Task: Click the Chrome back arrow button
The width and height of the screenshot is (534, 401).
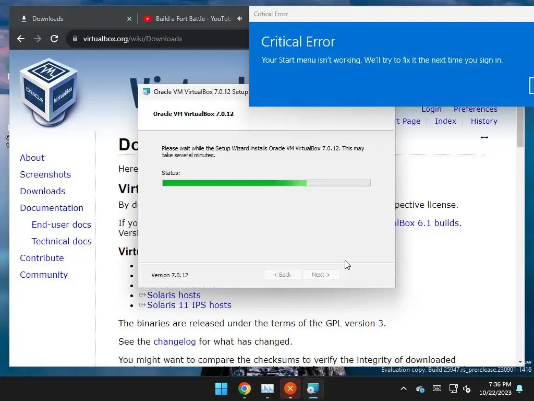Action: 21,39
